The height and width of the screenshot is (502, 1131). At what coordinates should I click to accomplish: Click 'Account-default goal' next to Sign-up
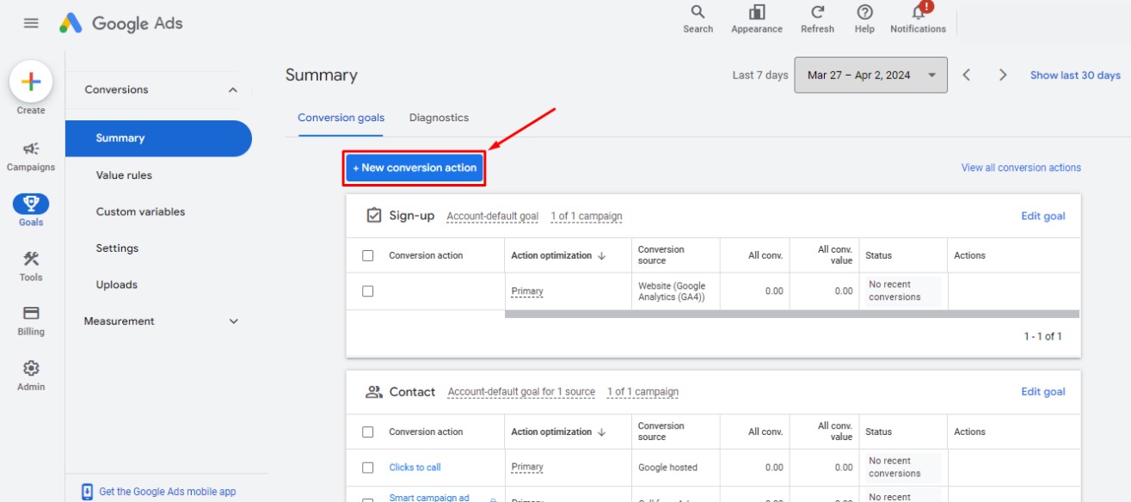point(493,217)
